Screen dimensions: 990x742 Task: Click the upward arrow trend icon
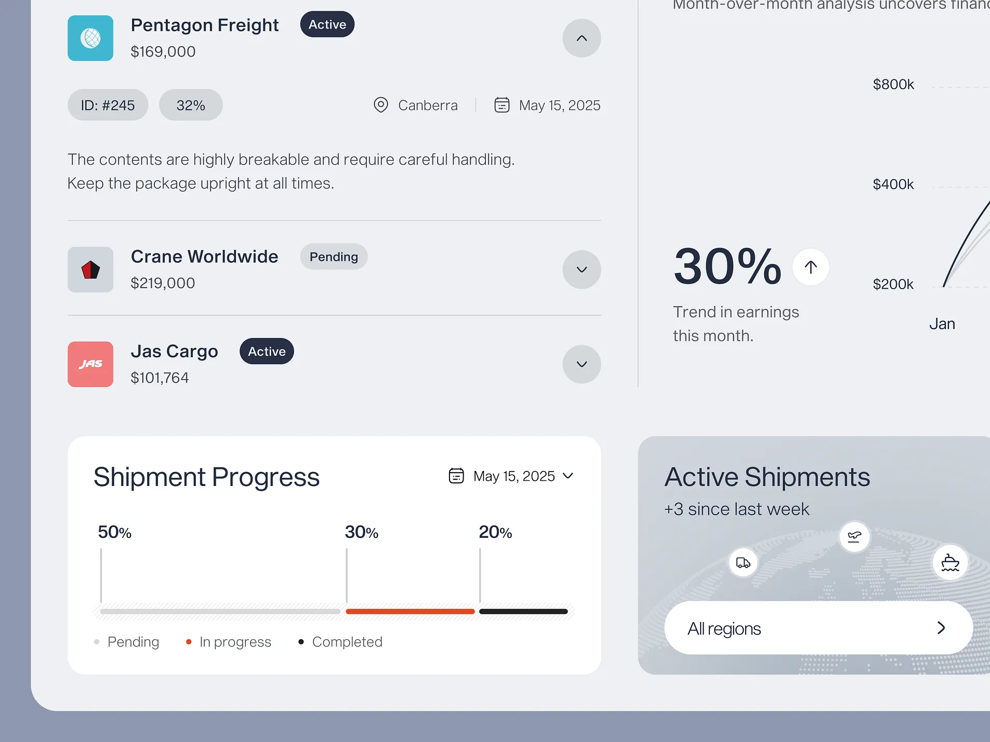point(810,267)
